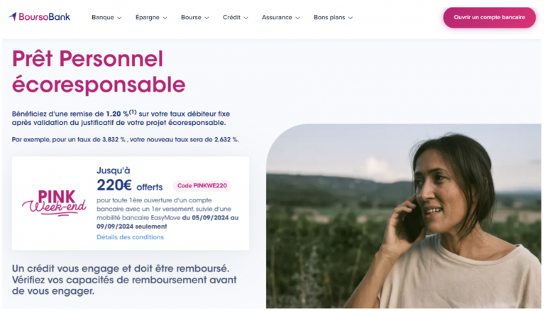Viewport: 545px width, 311px height.
Task: Expand the Crédit dropdown chevron
Action: pyautogui.click(x=246, y=18)
